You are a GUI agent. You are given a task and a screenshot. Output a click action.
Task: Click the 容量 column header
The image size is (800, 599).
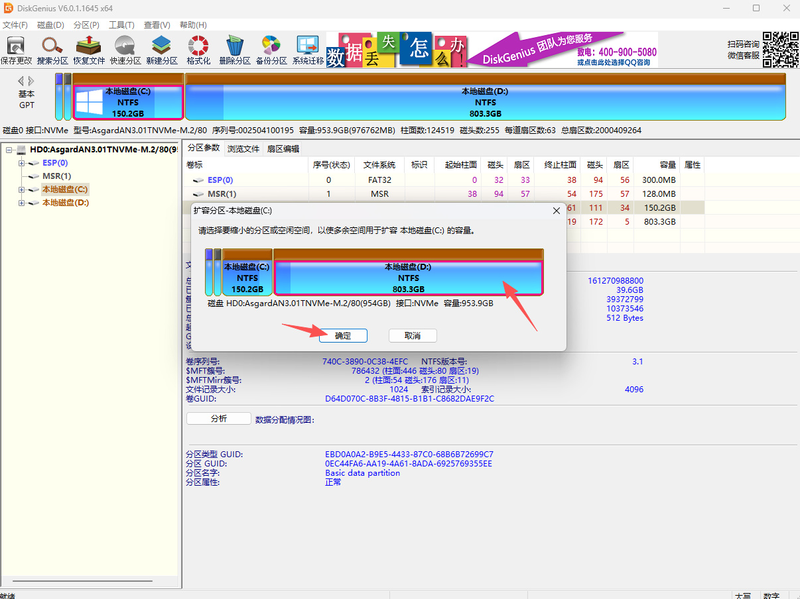point(657,164)
